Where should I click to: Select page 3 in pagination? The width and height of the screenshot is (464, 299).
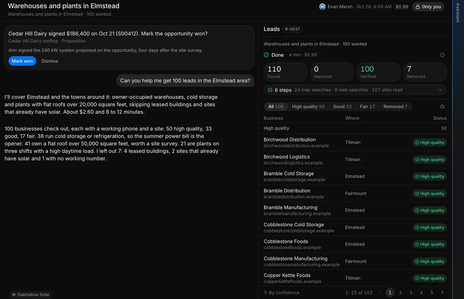[x=411, y=292]
